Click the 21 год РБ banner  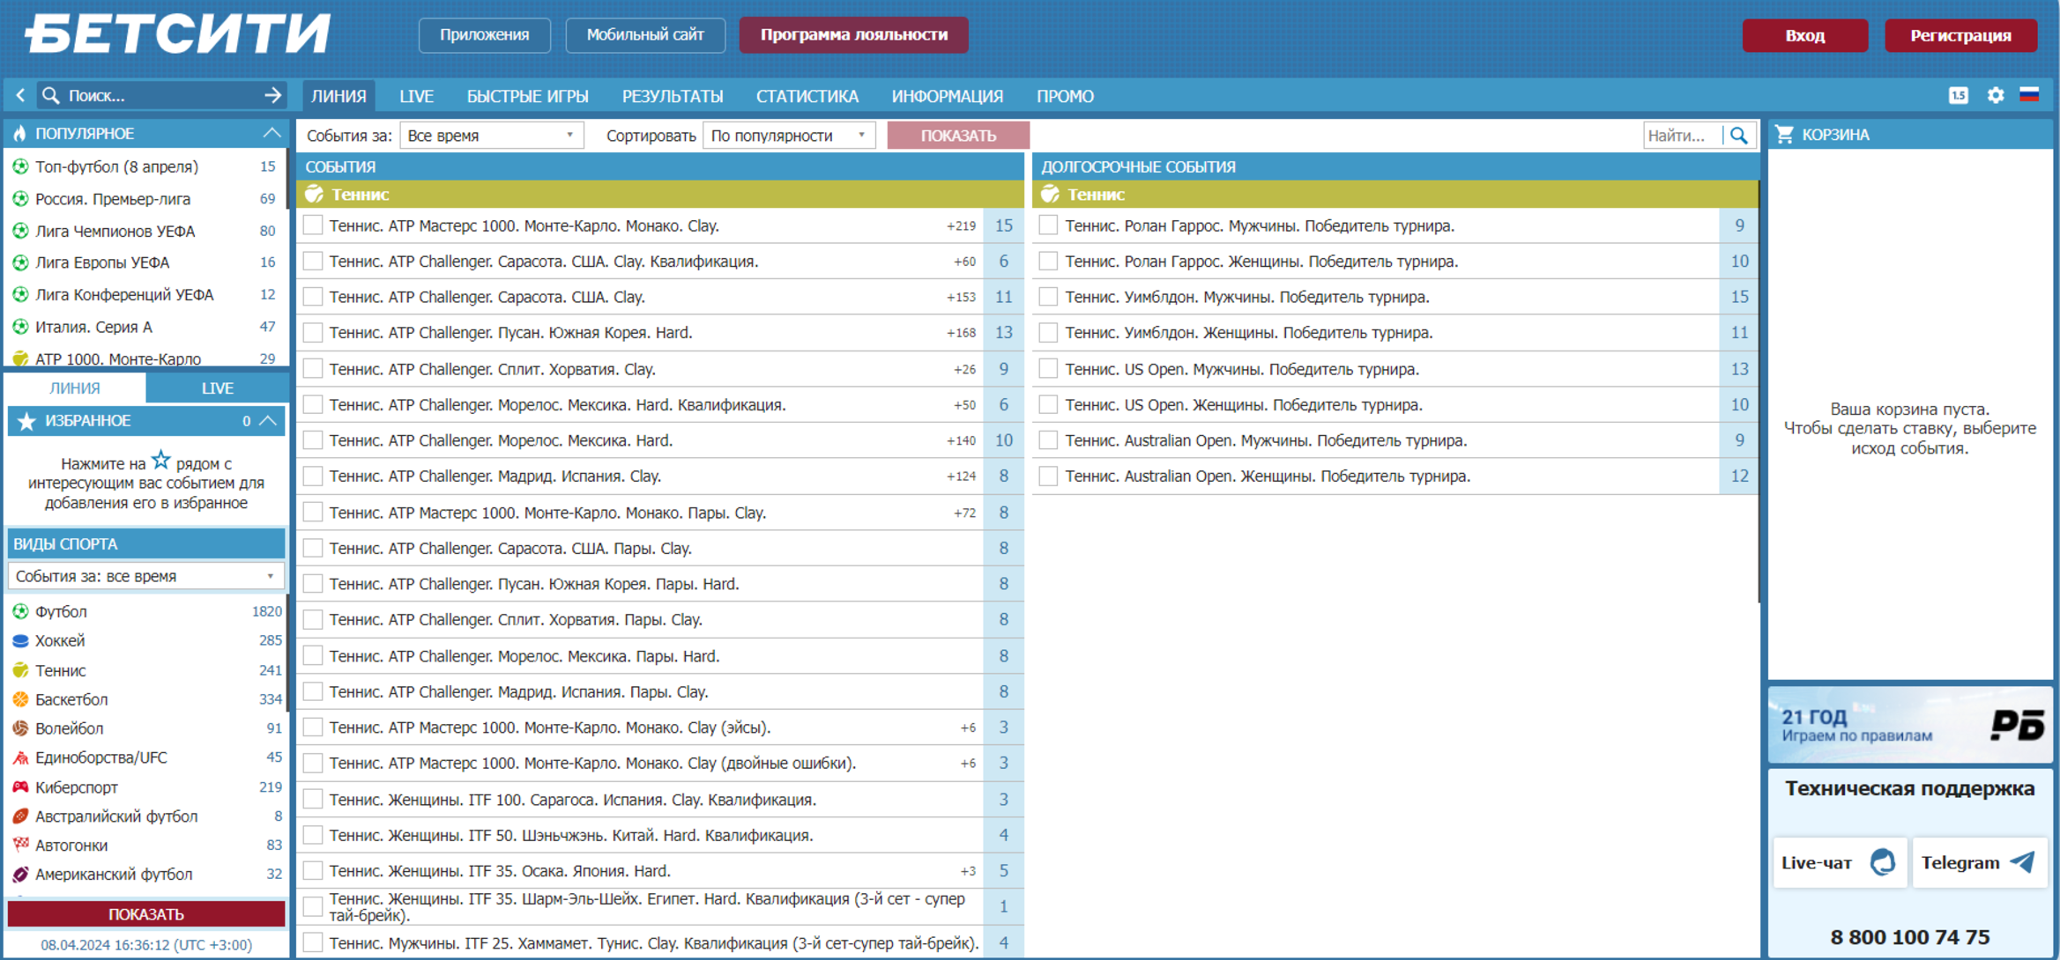point(1910,725)
